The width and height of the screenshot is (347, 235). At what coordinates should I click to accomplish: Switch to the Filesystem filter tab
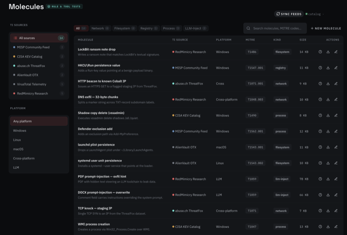pos(125,29)
